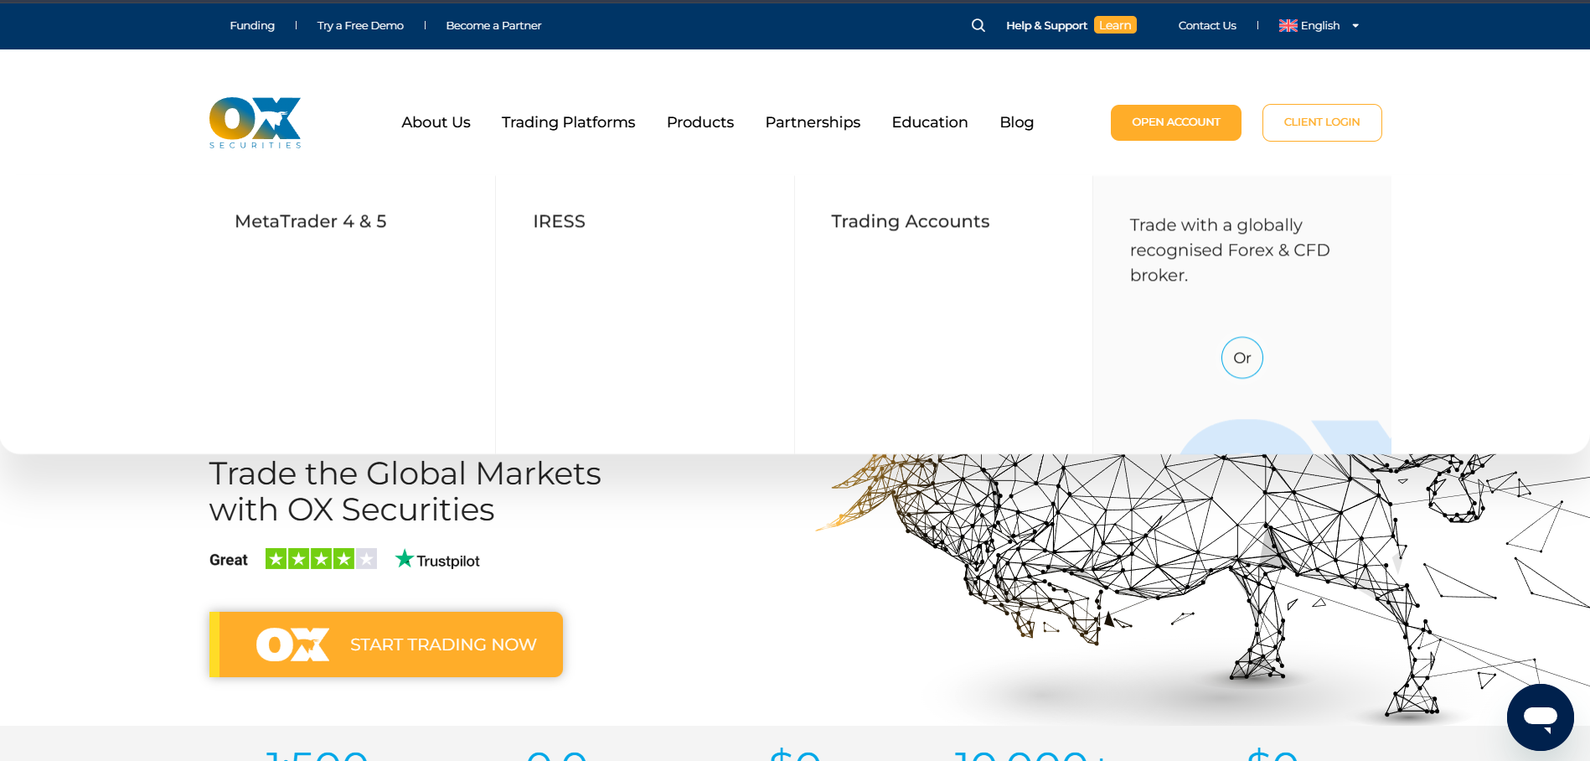
Task: Click the orange Learn badge
Action: (1115, 25)
